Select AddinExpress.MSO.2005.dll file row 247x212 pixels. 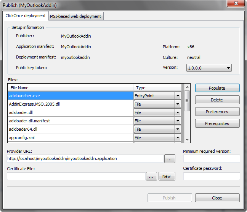click(x=71, y=104)
